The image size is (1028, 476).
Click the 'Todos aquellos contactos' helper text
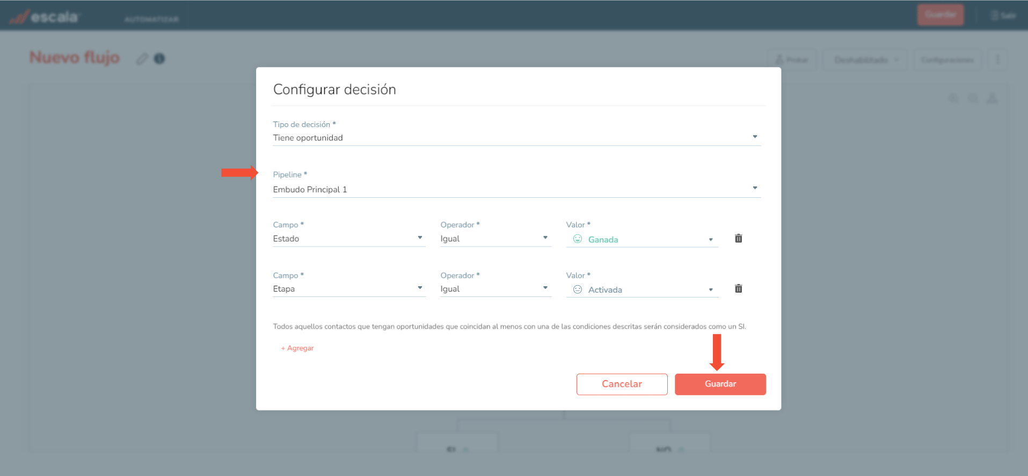[x=509, y=326]
